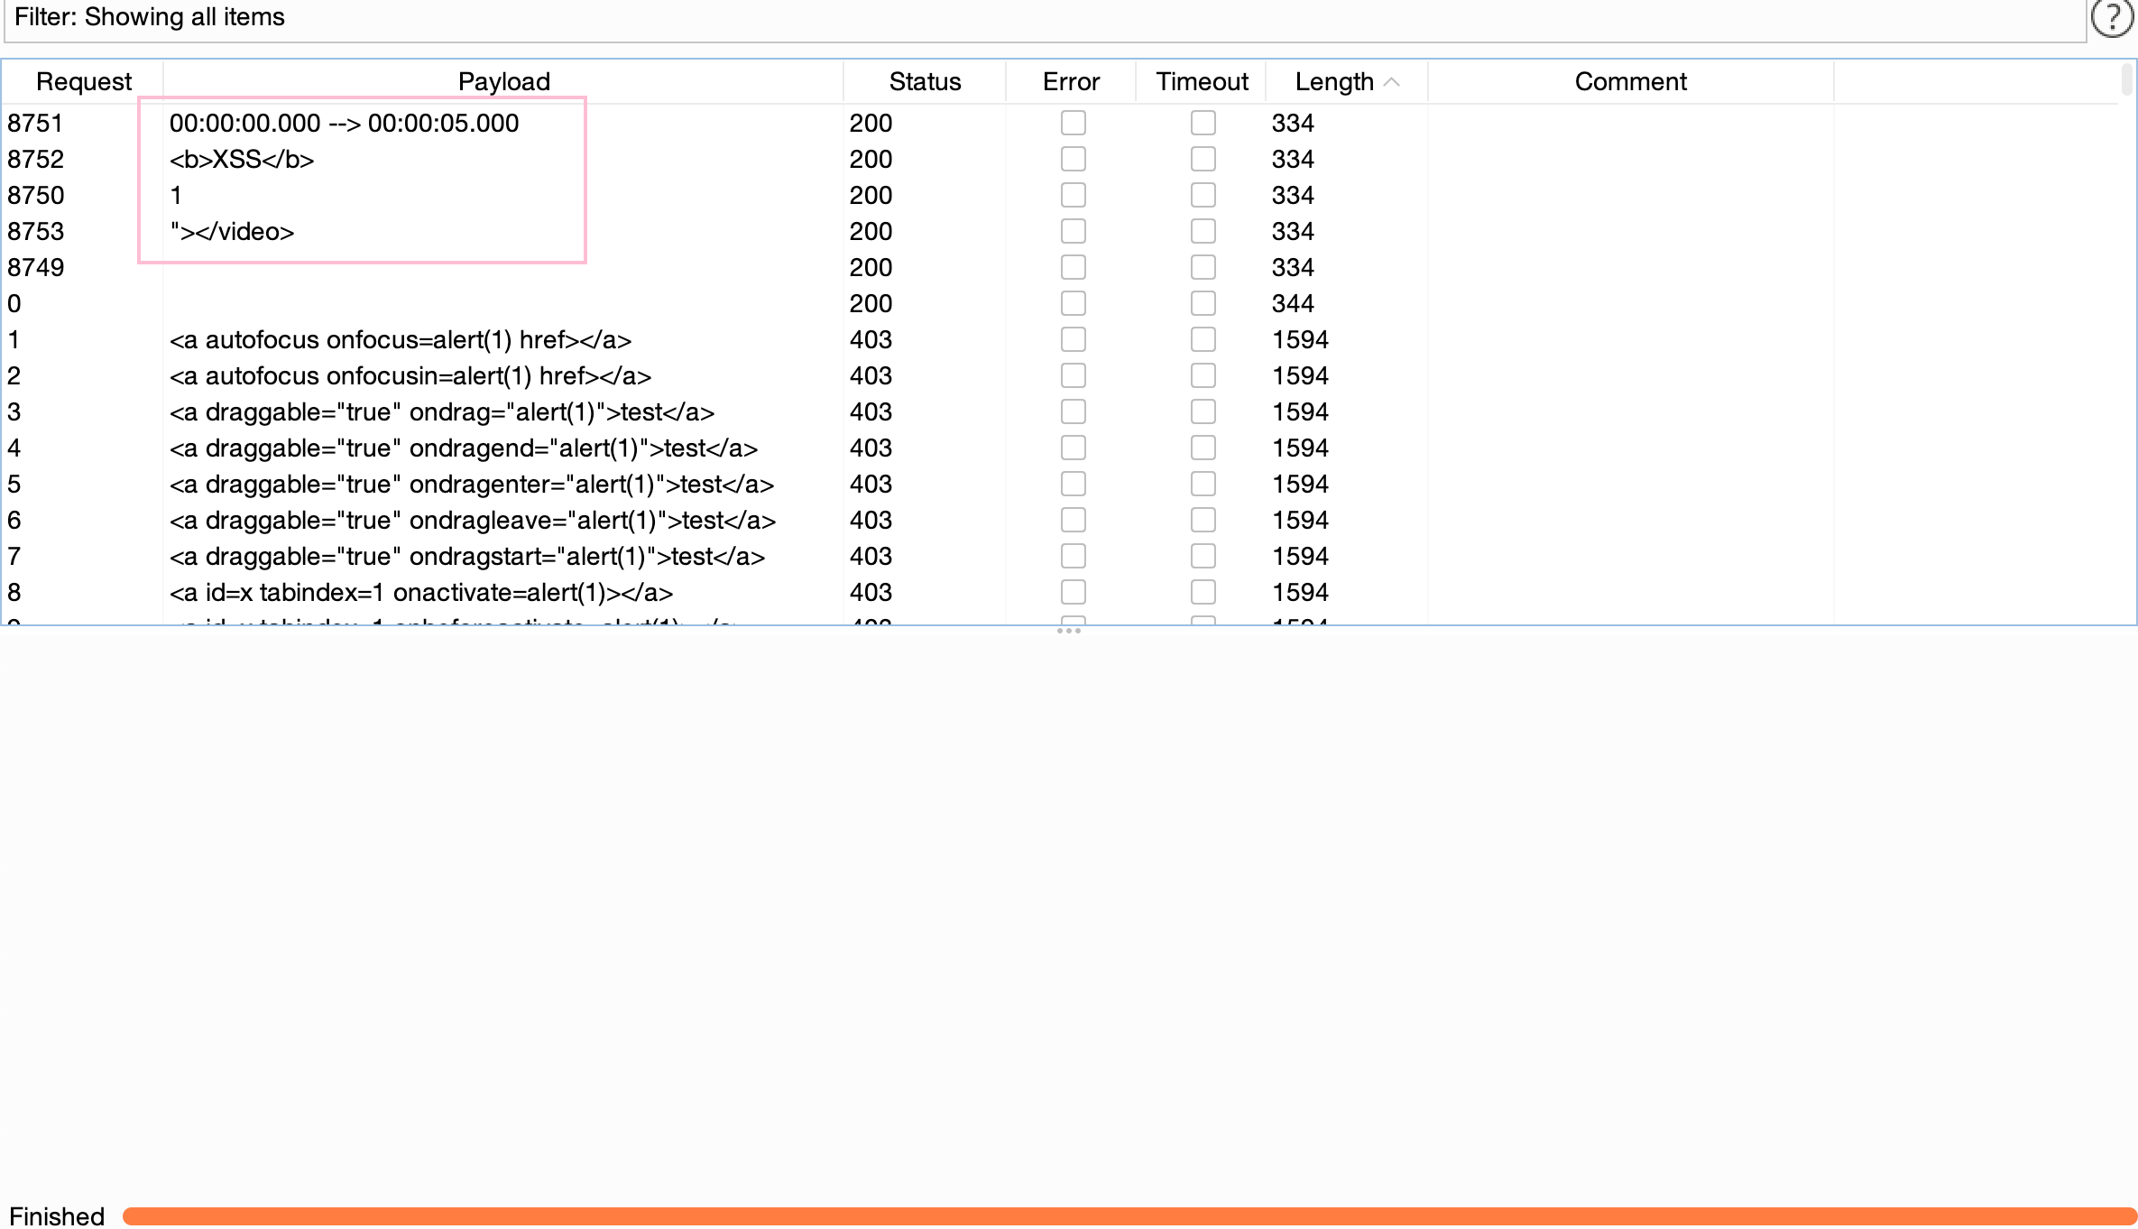Select the ondragenter="alert(1)" payload row

click(472, 484)
